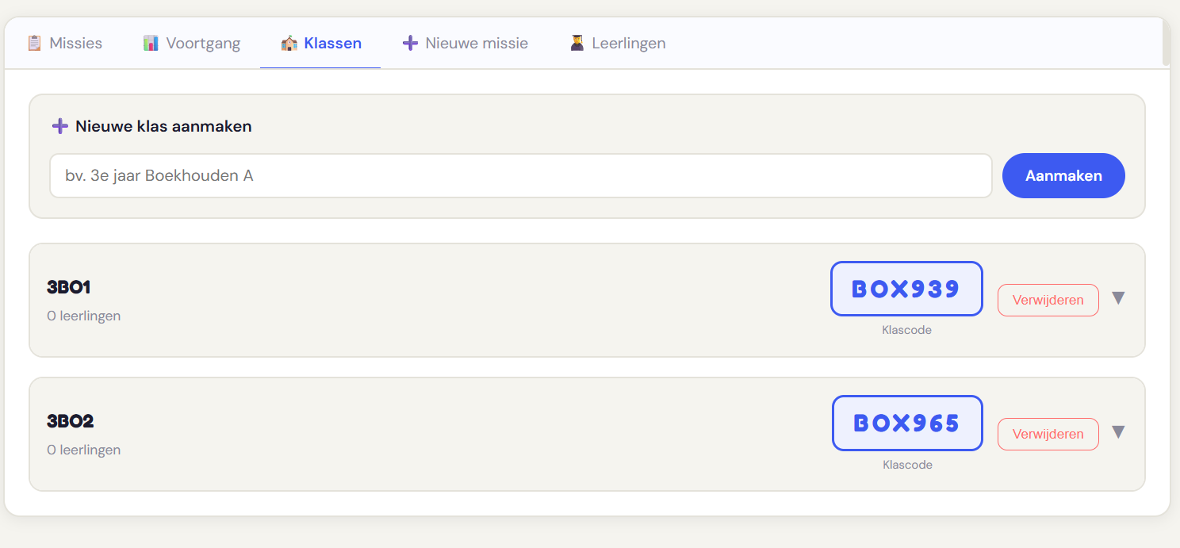Click the Aanmaken button

pyautogui.click(x=1063, y=175)
